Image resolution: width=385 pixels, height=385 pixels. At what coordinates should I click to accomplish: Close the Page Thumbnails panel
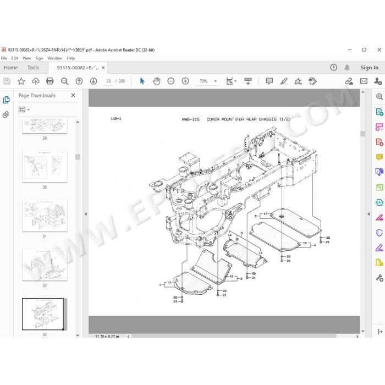[73, 95]
